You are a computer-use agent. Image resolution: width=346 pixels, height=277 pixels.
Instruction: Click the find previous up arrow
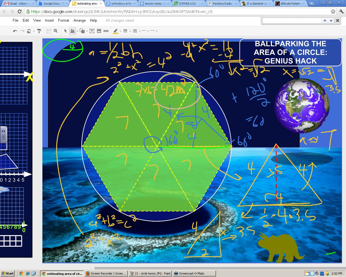tap(325, 21)
